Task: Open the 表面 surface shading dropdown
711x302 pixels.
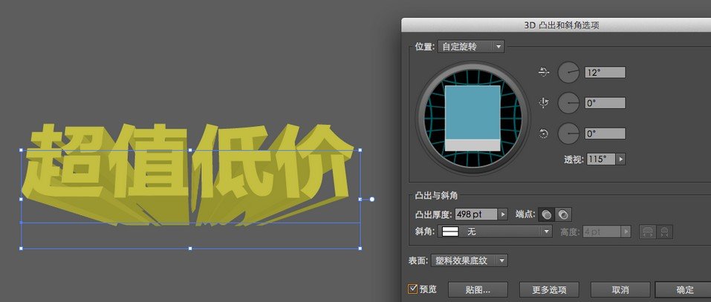Action: click(x=470, y=260)
